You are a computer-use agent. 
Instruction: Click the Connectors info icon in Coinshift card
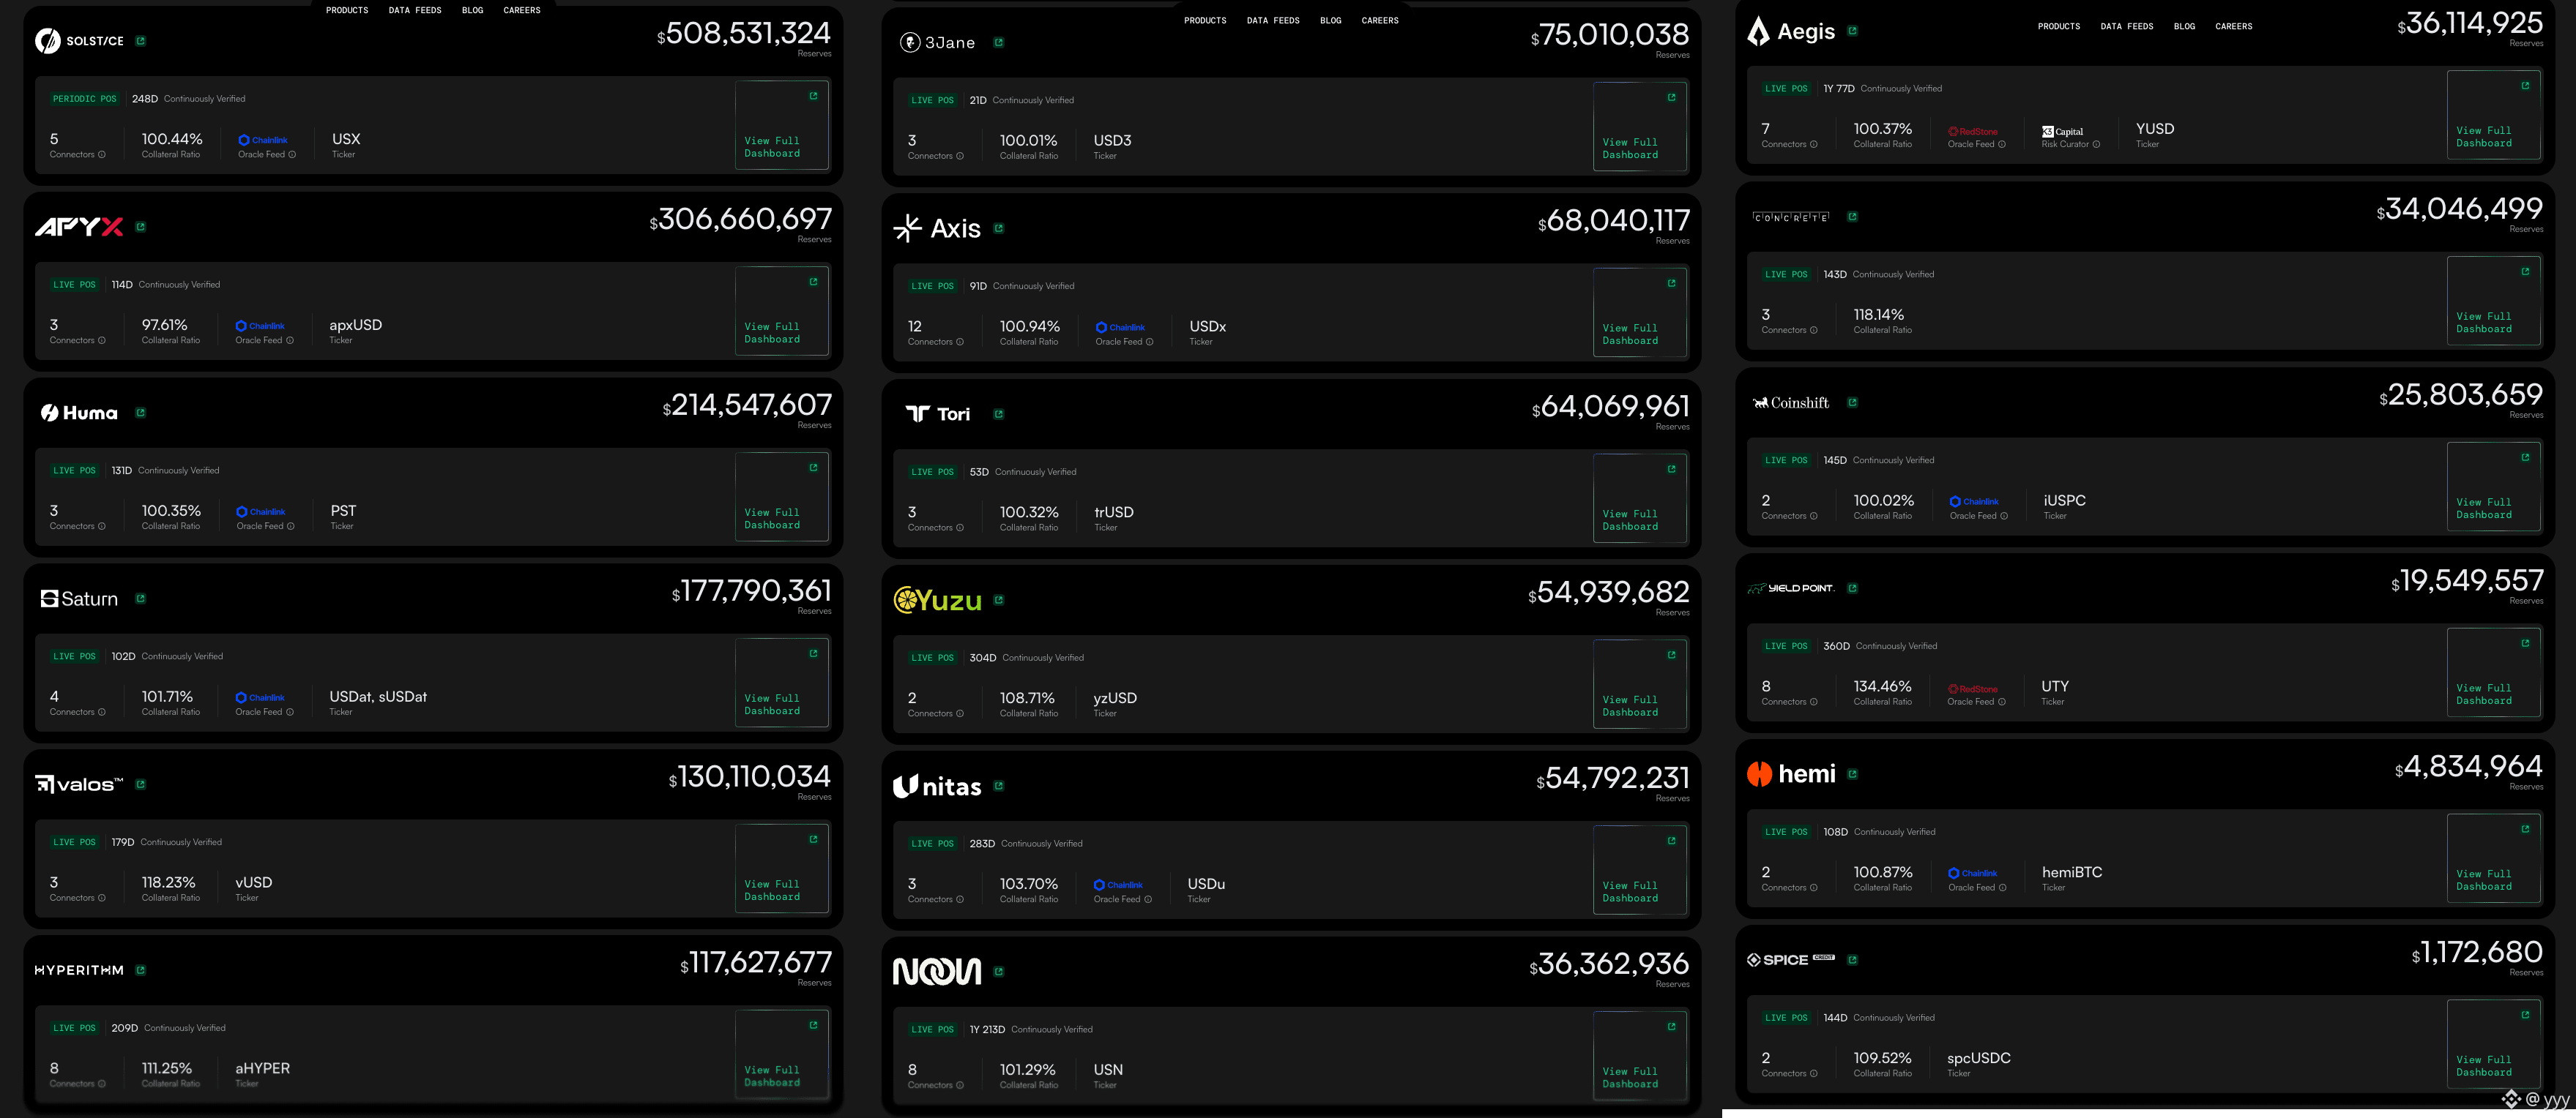1814,517
